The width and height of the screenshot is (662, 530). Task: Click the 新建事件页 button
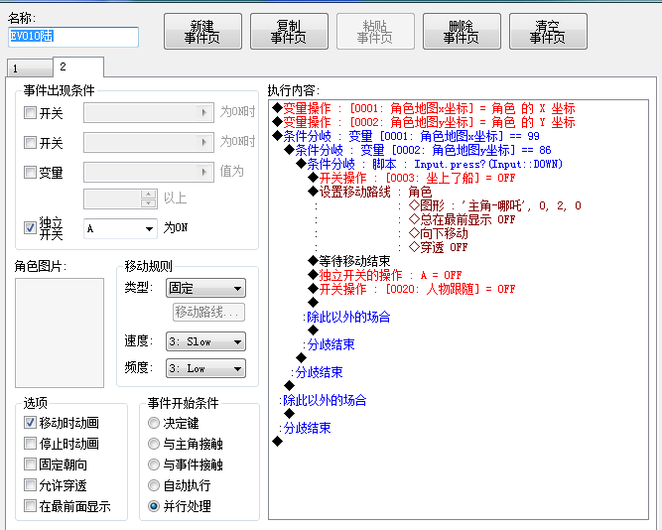(x=202, y=32)
